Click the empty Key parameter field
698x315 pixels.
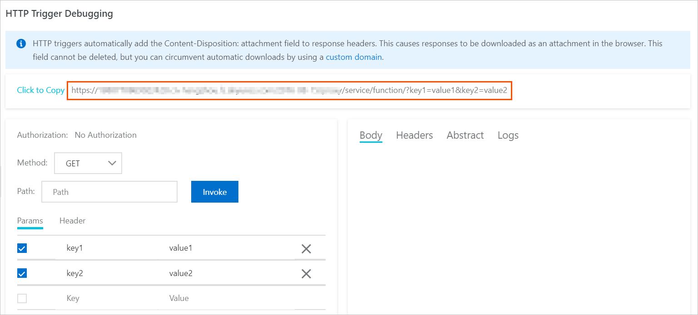click(107, 298)
